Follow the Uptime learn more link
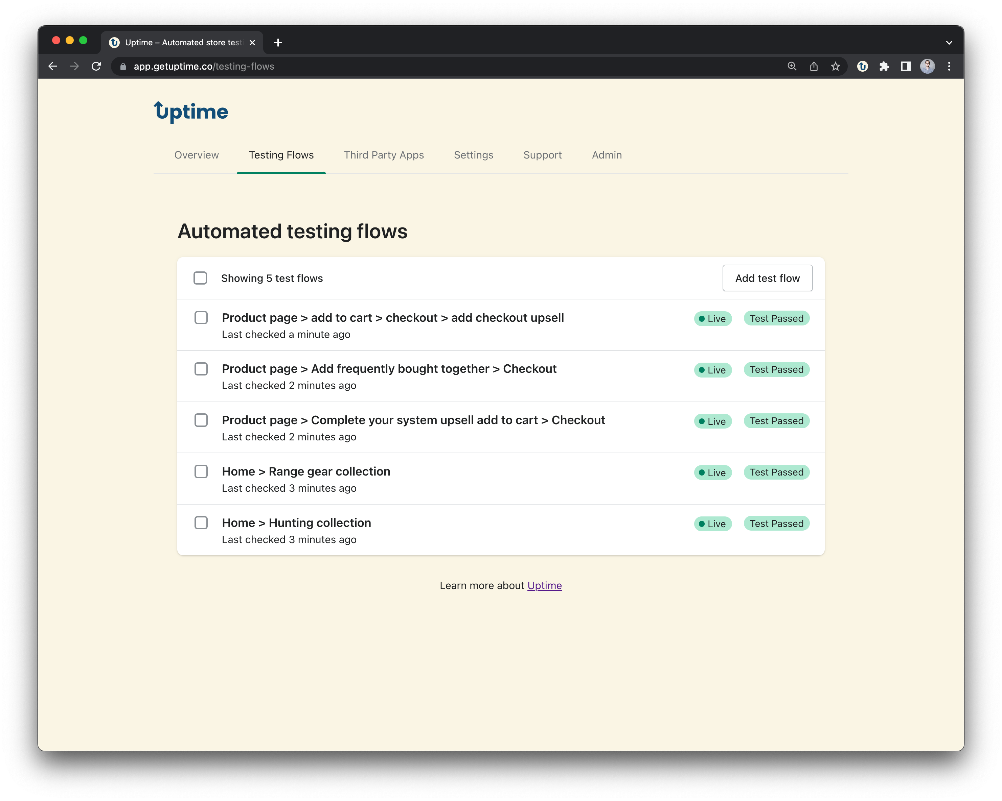Image resolution: width=1002 pixels, height=801 pixels. pyautogui.click(x=544, y=586)
